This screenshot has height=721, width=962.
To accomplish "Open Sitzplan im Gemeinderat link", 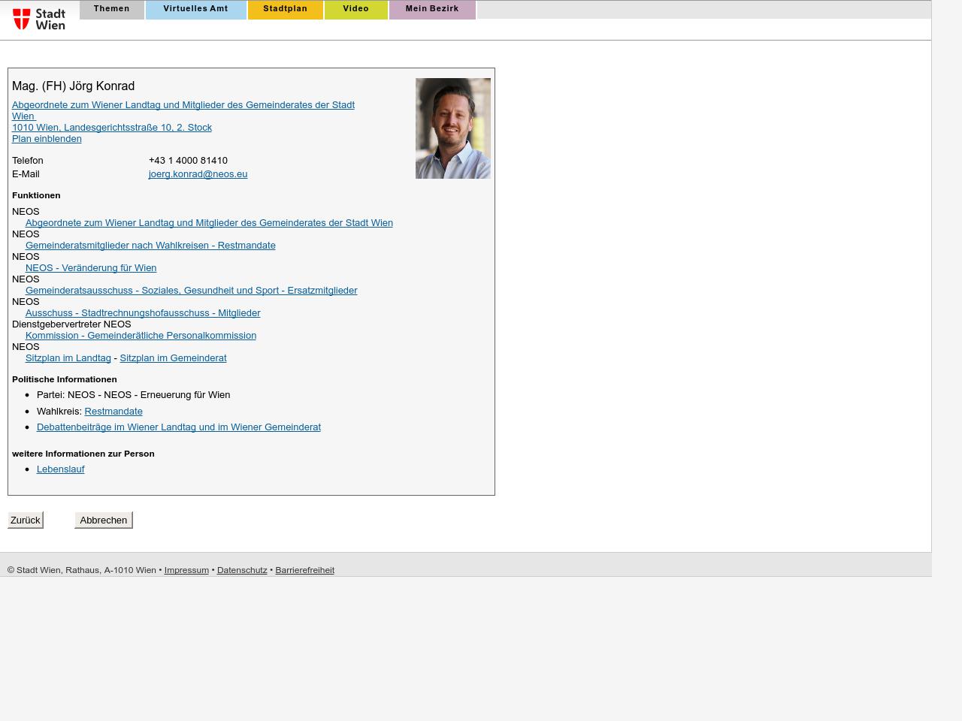I will (x=173, y=358).
